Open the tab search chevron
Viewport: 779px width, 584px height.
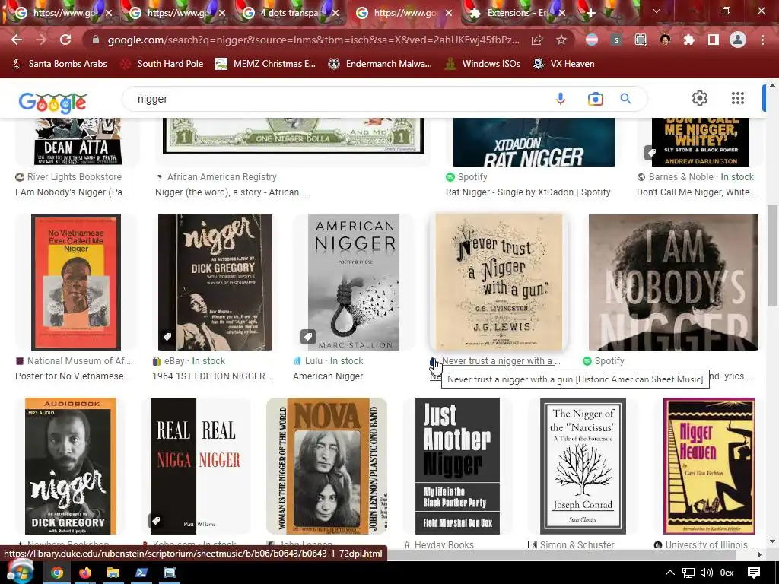(657, 11)
